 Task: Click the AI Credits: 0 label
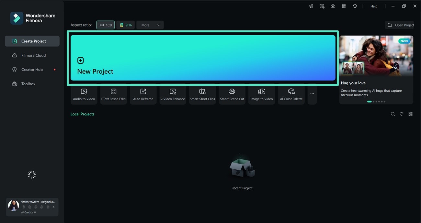(28, 212)
